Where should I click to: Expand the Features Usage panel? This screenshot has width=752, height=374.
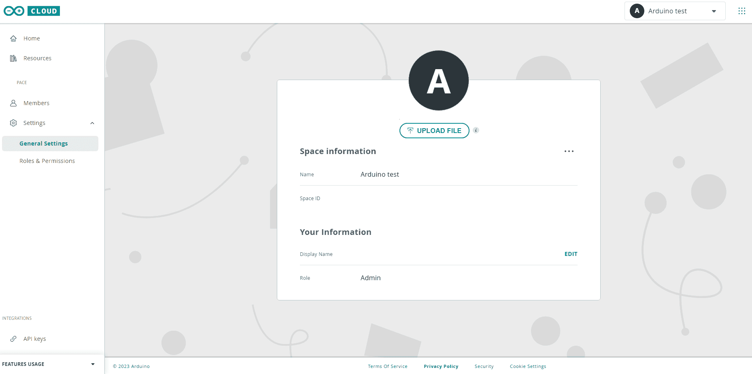click(93, 364)
